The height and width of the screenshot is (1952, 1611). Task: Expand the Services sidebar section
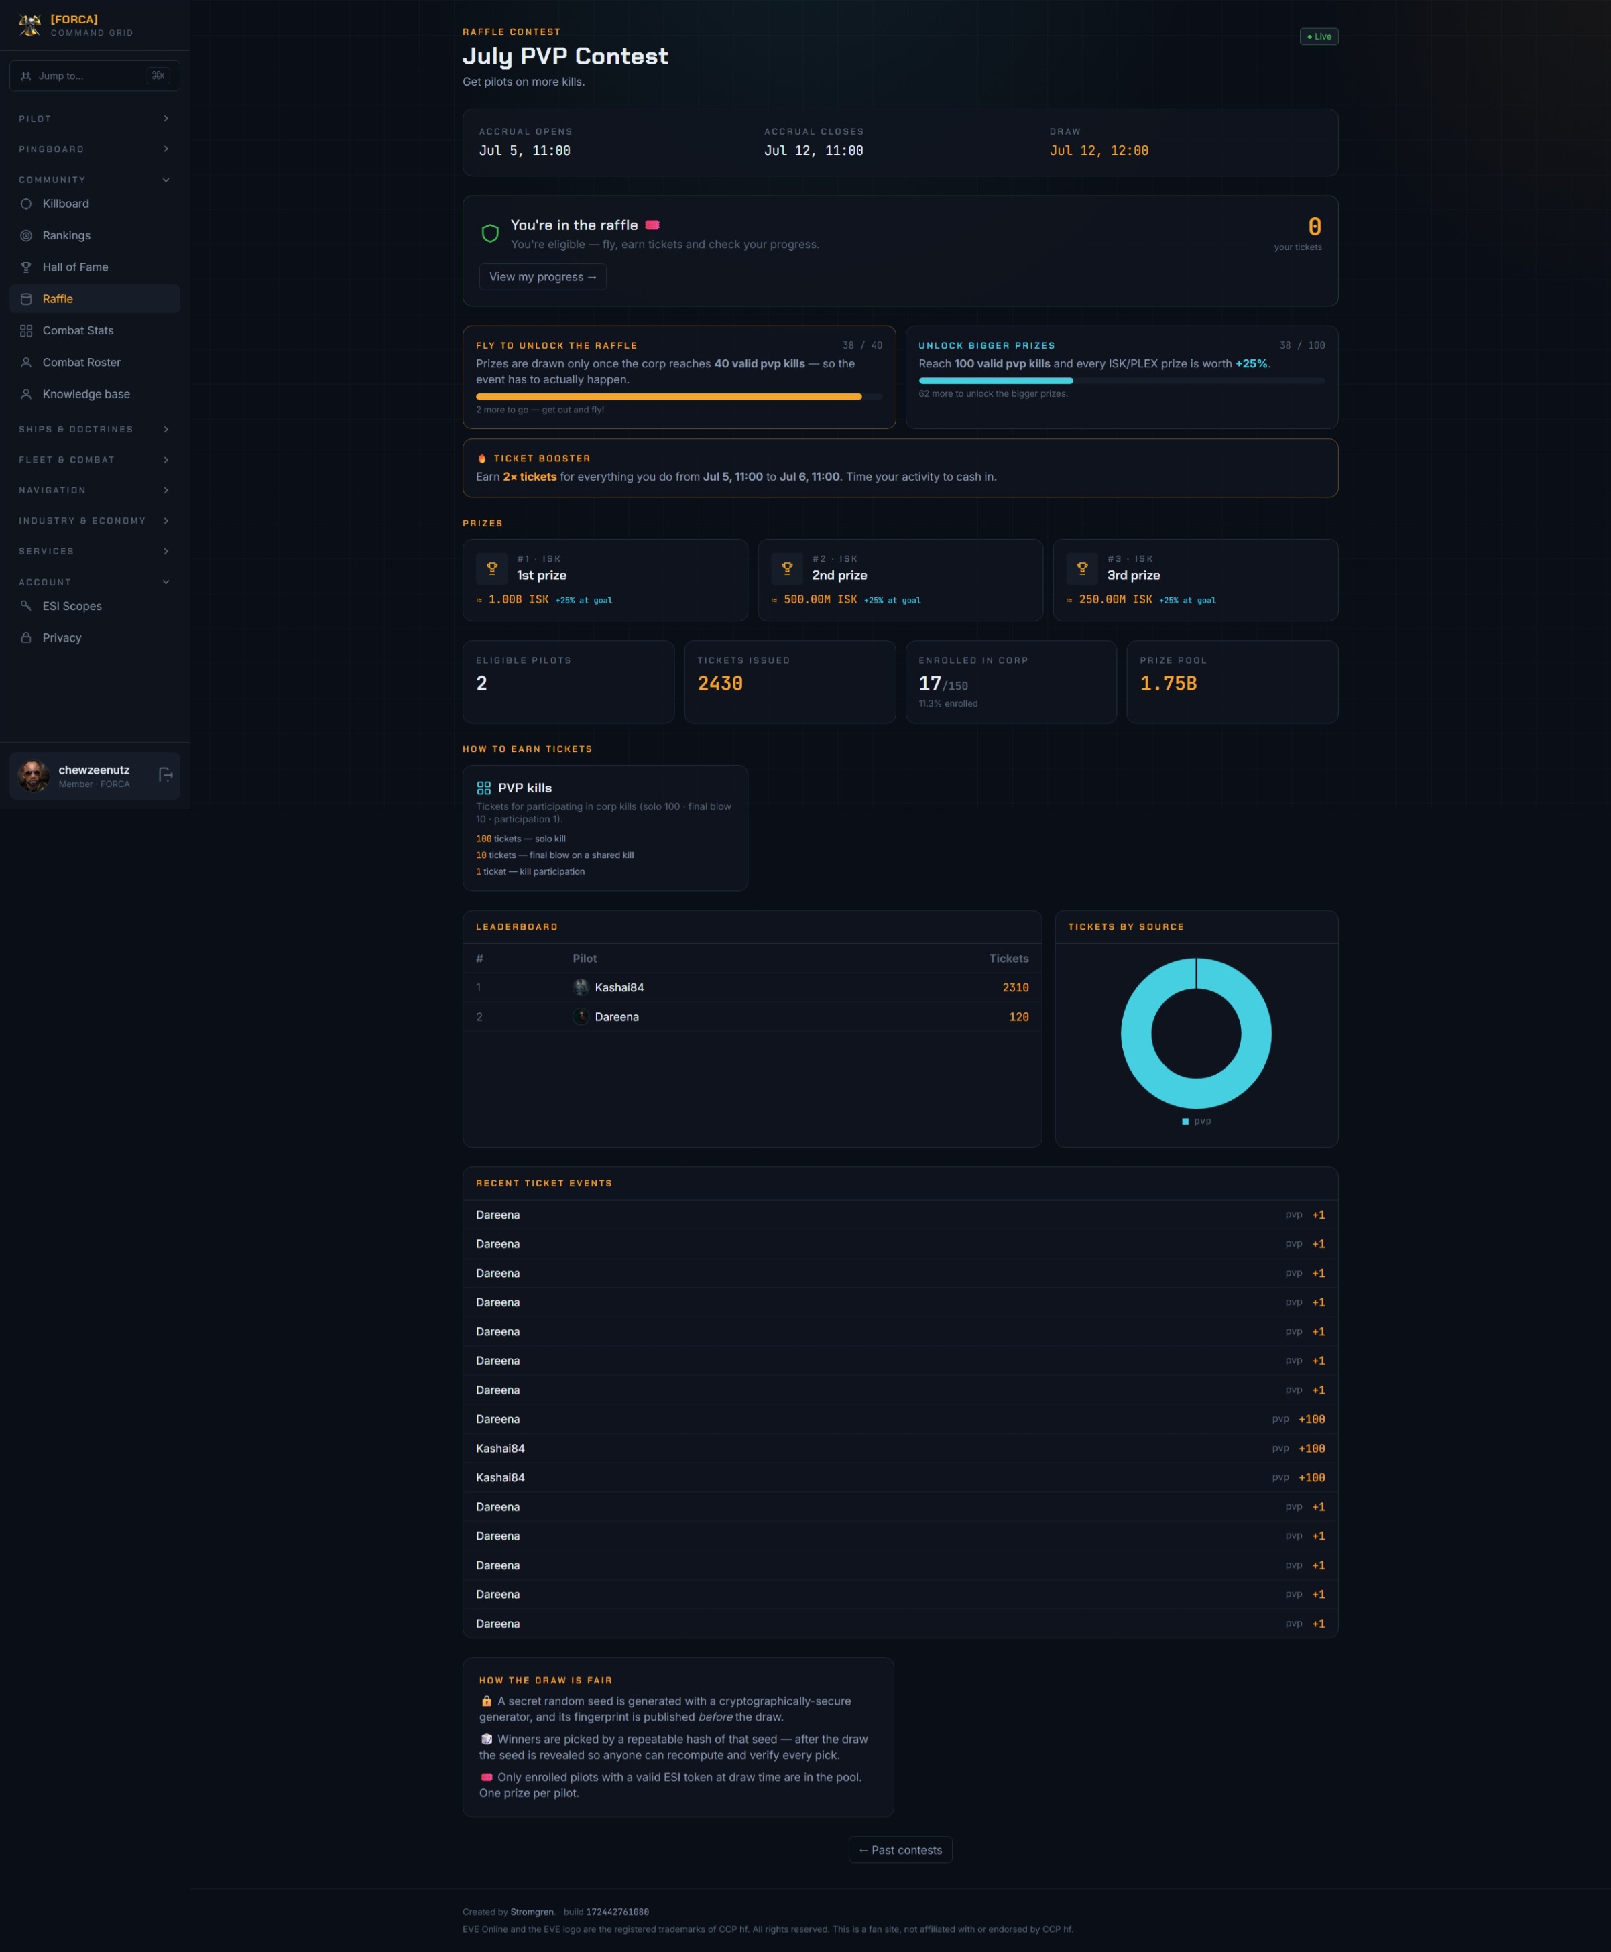95,551
